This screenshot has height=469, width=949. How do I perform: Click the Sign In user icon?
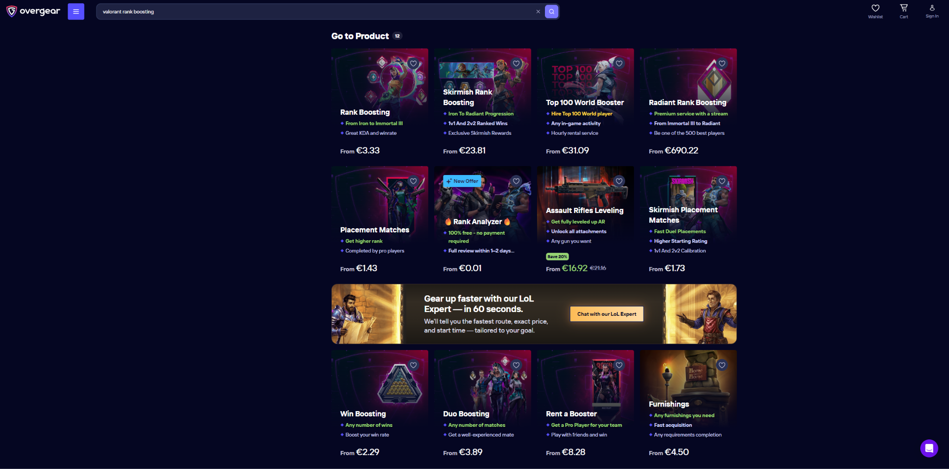pos(932,11)
